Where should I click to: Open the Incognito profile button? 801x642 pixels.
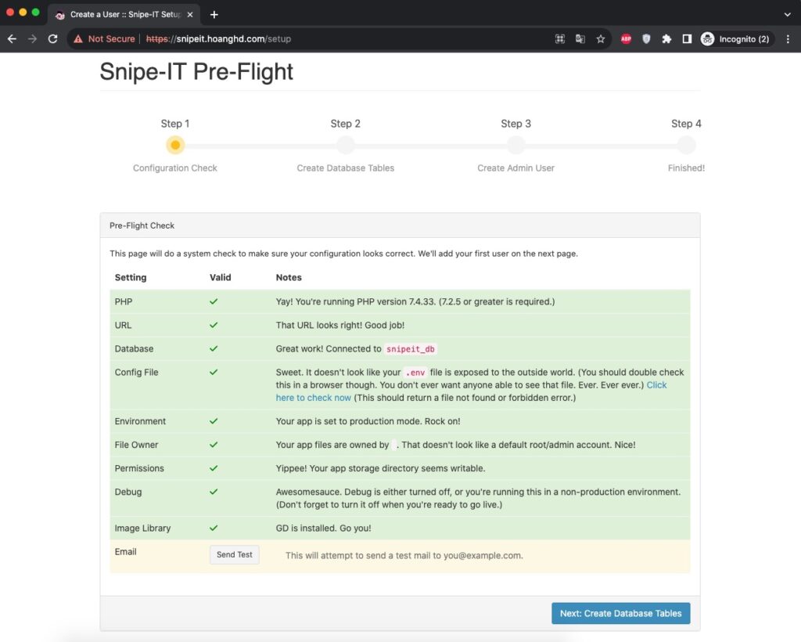[x=735, y=39]
